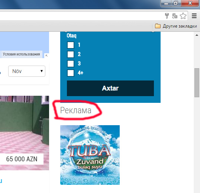Minimize the browser window
Image resolution: width=200 pixels, height=193 pixels.
tap(166, 3)
